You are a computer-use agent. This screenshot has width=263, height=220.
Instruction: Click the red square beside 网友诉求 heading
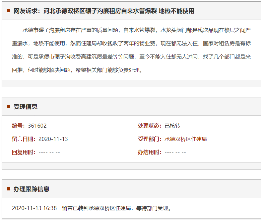tap(9, 11)
